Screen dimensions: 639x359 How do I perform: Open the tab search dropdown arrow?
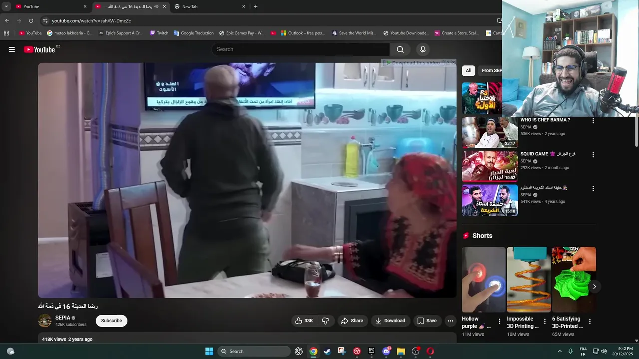[6, 7]
